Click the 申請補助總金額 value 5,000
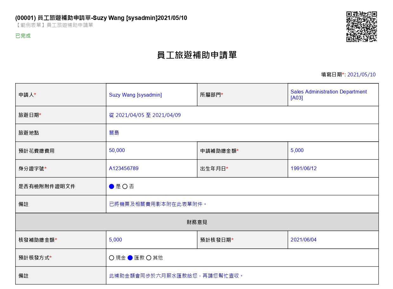Screen dimensions: 393x289 click(297, 151)
